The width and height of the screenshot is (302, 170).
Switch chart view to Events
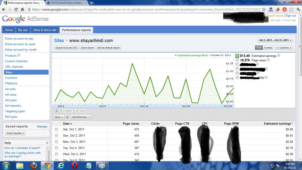click(268, 48)
